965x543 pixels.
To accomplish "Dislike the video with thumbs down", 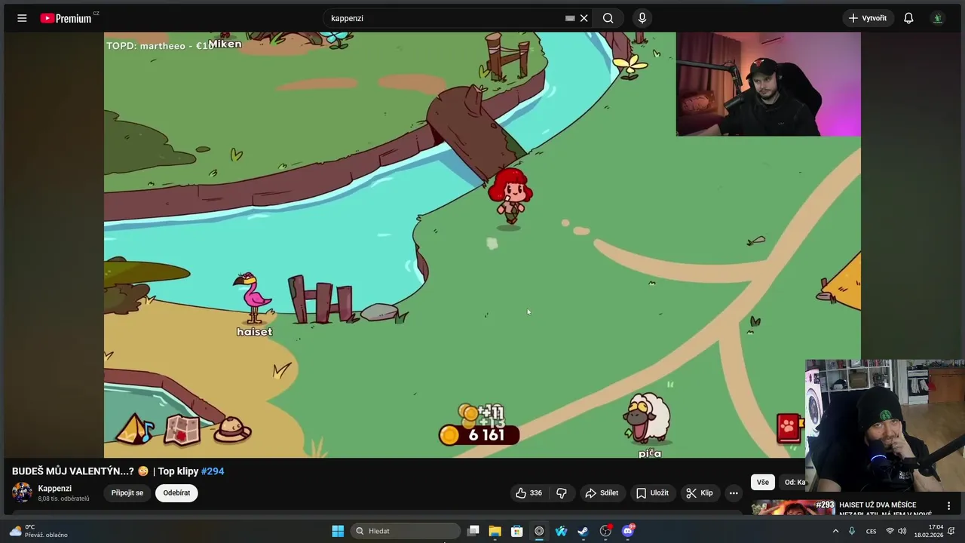I will click(562, 492).
